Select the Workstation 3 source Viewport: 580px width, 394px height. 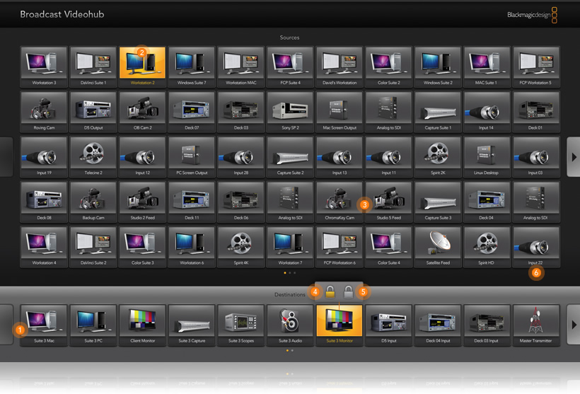point(44,66)
